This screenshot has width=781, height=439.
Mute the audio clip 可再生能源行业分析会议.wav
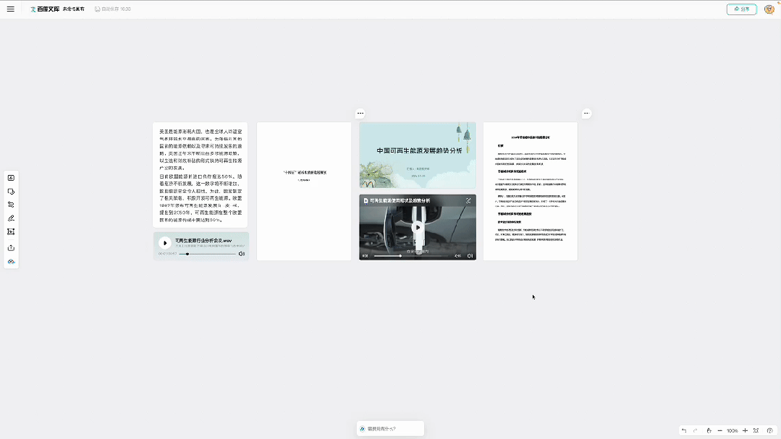point(242,253)
